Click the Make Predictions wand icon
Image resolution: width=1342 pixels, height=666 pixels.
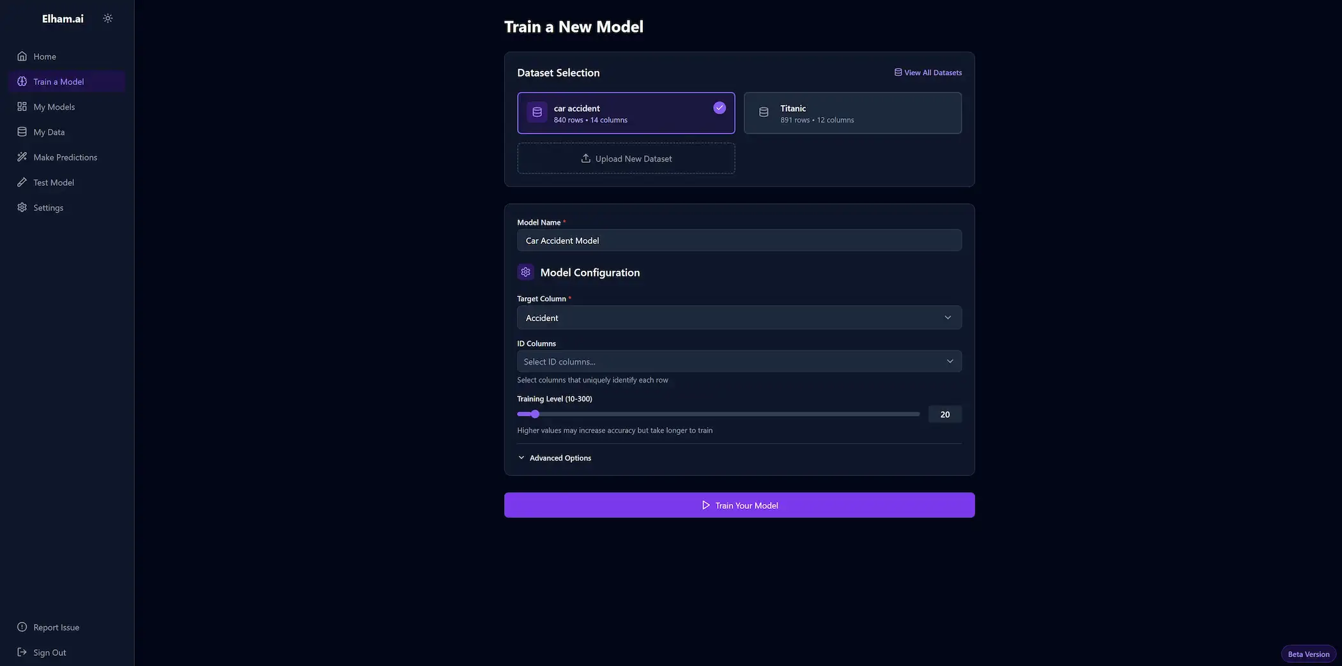tap(22, 157)
